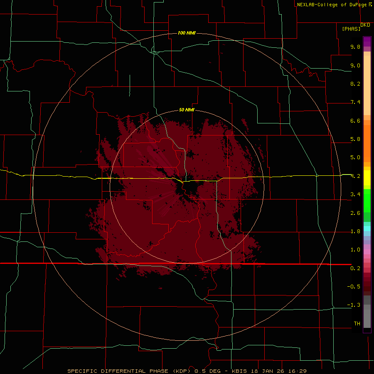
Task: Click the dark maroon legend swatch
Action: [x=367, y=284]
